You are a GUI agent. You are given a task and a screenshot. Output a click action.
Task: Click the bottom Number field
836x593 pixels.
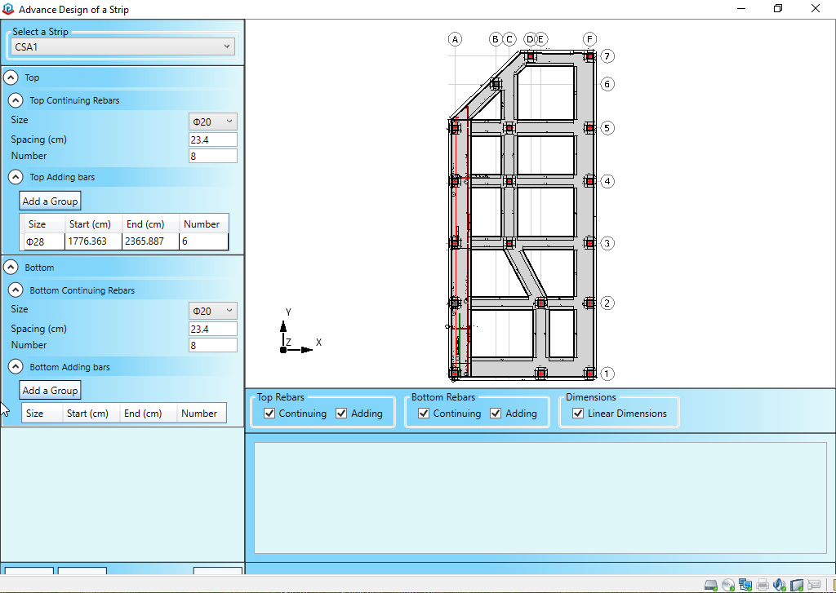(213, 345)
